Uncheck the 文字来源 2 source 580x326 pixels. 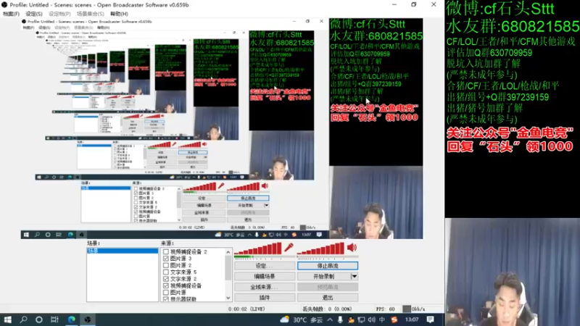pyautogui.click(x=166, y=279)
